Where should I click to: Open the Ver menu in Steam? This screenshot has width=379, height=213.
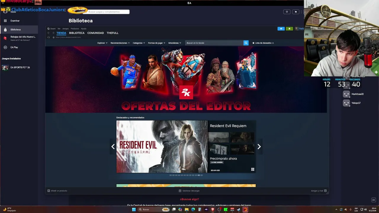[x=59, y=29]
